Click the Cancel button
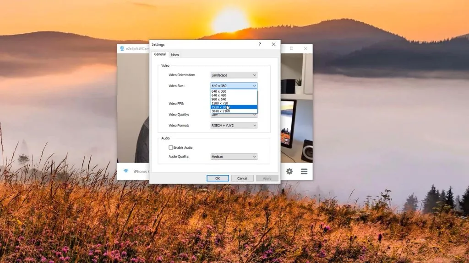 (x=242, y=179)
